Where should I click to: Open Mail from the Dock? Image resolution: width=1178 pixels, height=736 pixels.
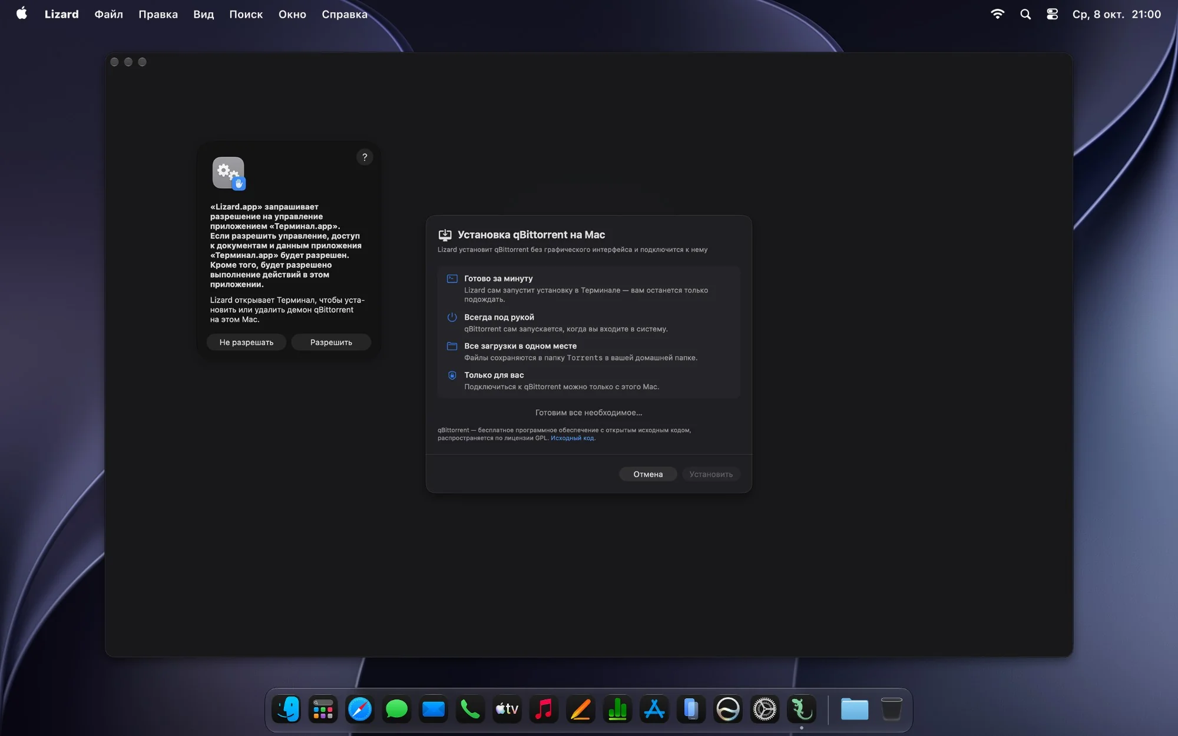coord(434,709)
